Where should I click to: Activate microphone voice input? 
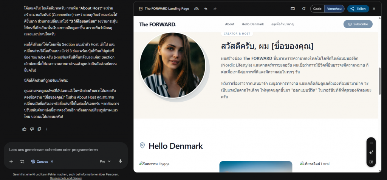(120, 161)
